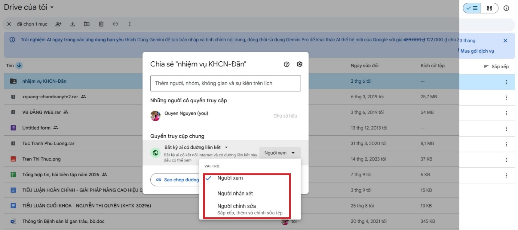Collapse the Người xem role dropdown button
The image size is (518, 230).
pos(280,153)
